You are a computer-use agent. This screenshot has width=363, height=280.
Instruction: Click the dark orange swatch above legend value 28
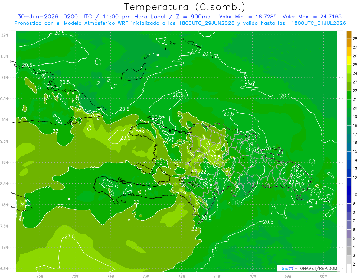[349, 34]
